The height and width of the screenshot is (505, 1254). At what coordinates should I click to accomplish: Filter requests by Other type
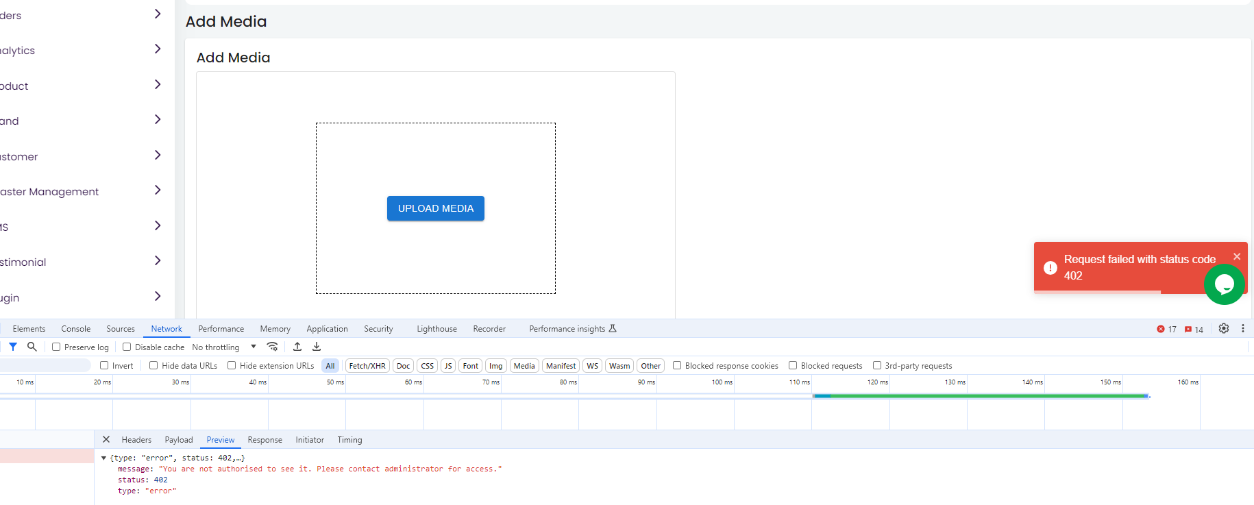650,366
